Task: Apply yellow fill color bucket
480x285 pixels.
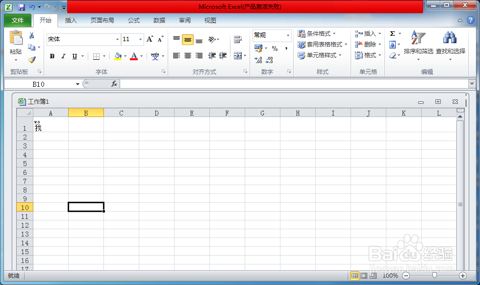Action: [118, 56]
